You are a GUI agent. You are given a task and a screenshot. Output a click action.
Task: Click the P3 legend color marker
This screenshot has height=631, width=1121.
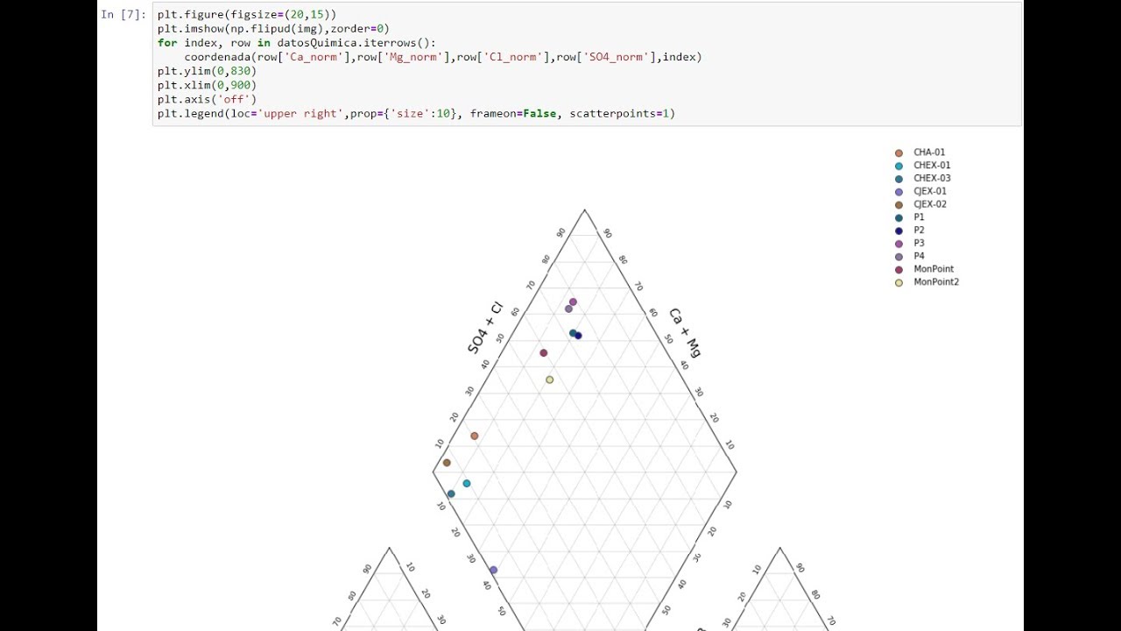(x=899, y=244)
